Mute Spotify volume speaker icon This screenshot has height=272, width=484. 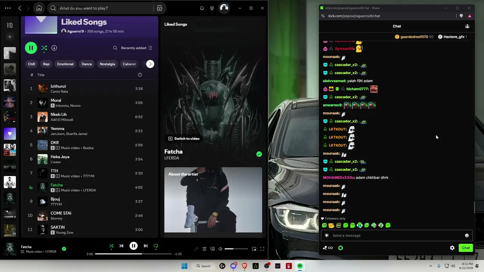220,249
